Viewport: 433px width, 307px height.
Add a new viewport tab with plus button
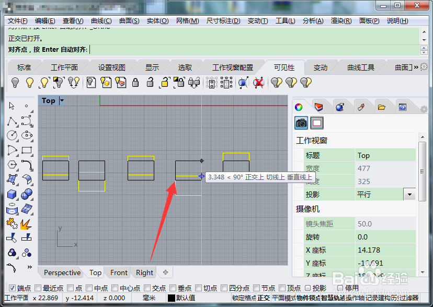point(165,272)
